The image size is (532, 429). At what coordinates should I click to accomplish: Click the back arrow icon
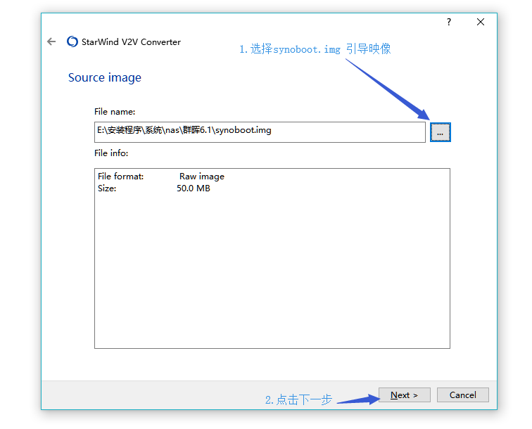coord(51,41)
